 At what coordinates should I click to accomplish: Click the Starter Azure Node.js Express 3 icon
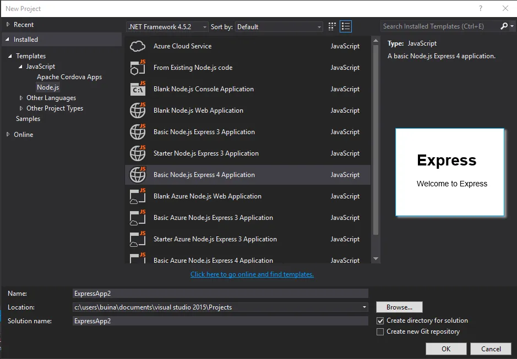click(138, 239)
